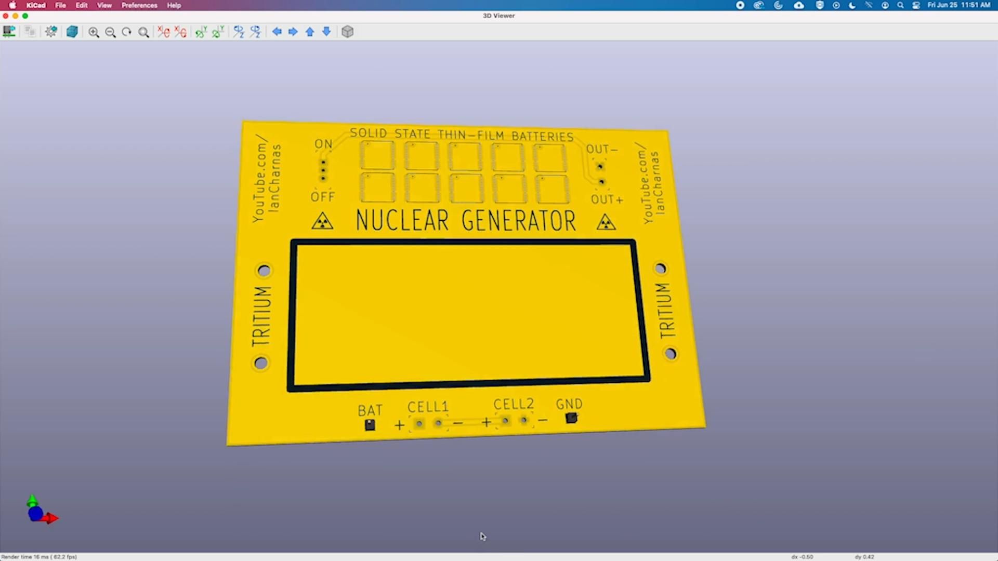
Task: Fit the whole board to the screen
Action: click(144, 32)
